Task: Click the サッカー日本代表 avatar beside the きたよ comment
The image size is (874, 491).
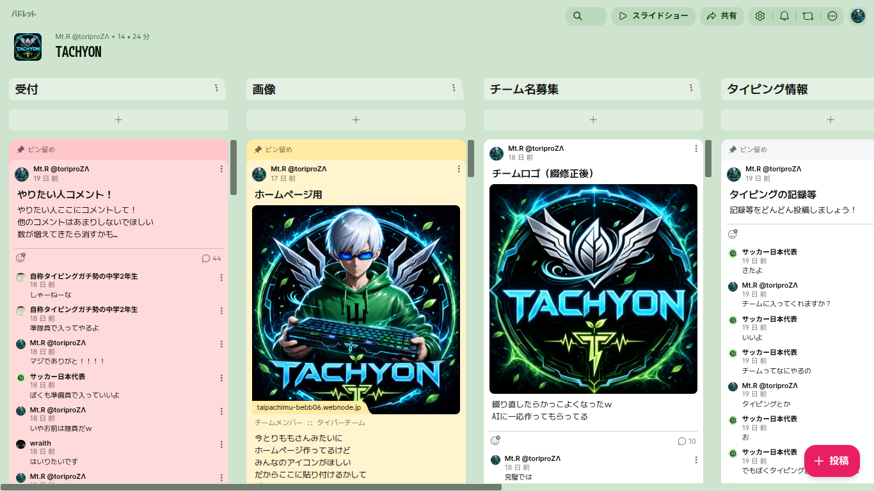Action: point(733,253)
